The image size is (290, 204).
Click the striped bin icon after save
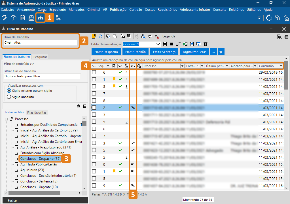click(x=172, y=44)
